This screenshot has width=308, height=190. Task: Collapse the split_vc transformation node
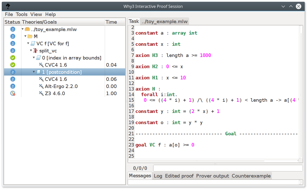(31, 51)
